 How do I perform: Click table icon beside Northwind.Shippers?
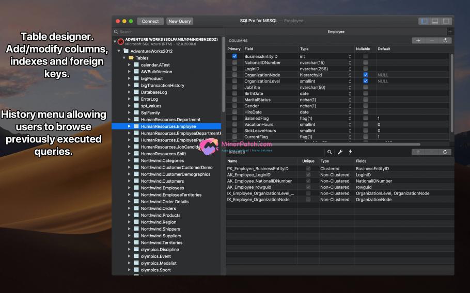coord(136,229)
